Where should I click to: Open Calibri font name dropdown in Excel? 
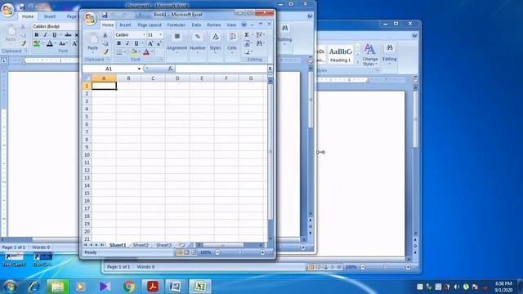[x=144, y=34]
